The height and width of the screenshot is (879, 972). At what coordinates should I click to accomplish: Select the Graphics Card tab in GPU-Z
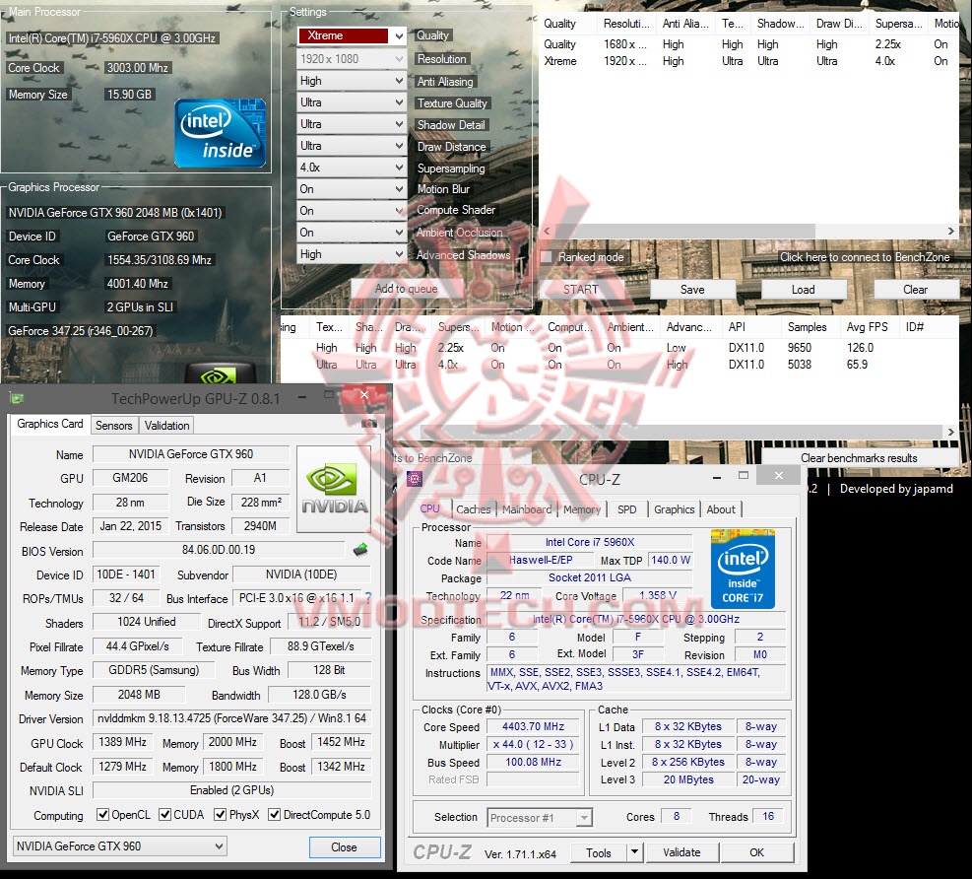(x=50, y=424)
